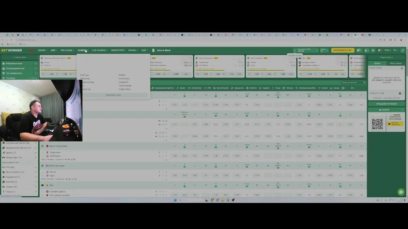Screen dimensions: 408x229
Task: Open the messages icon in header
Action: click(359, 50)
